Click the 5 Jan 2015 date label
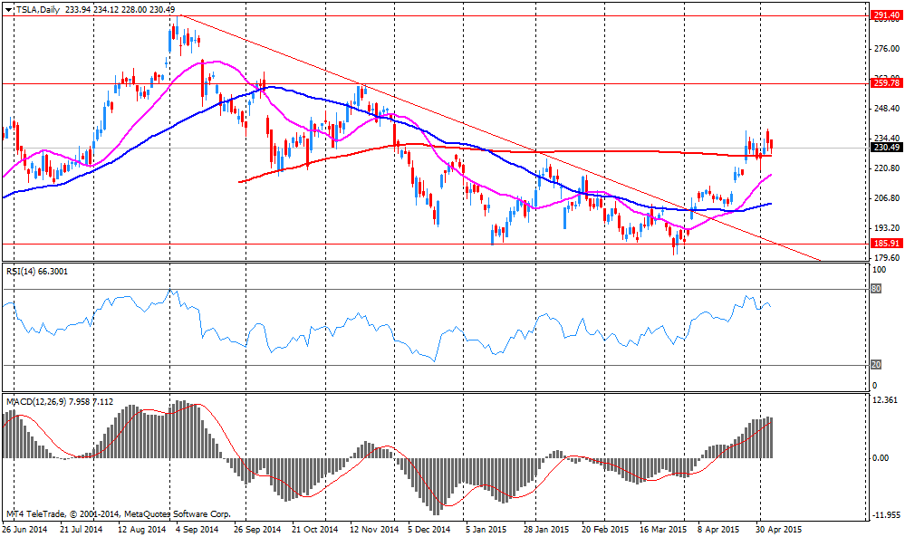This screenshot has width=905, height=537. tap(486, 529)
